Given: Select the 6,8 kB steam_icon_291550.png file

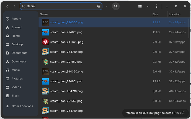Looking at the screenshot, I should point(66,101).
